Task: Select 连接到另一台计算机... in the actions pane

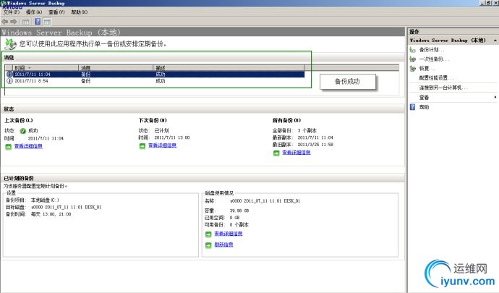Action: pyautogui.click(x=443, y=88)
